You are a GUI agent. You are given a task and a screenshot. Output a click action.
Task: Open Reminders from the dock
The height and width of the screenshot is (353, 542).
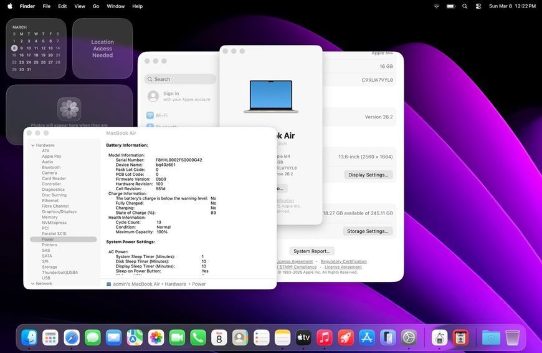261,337
